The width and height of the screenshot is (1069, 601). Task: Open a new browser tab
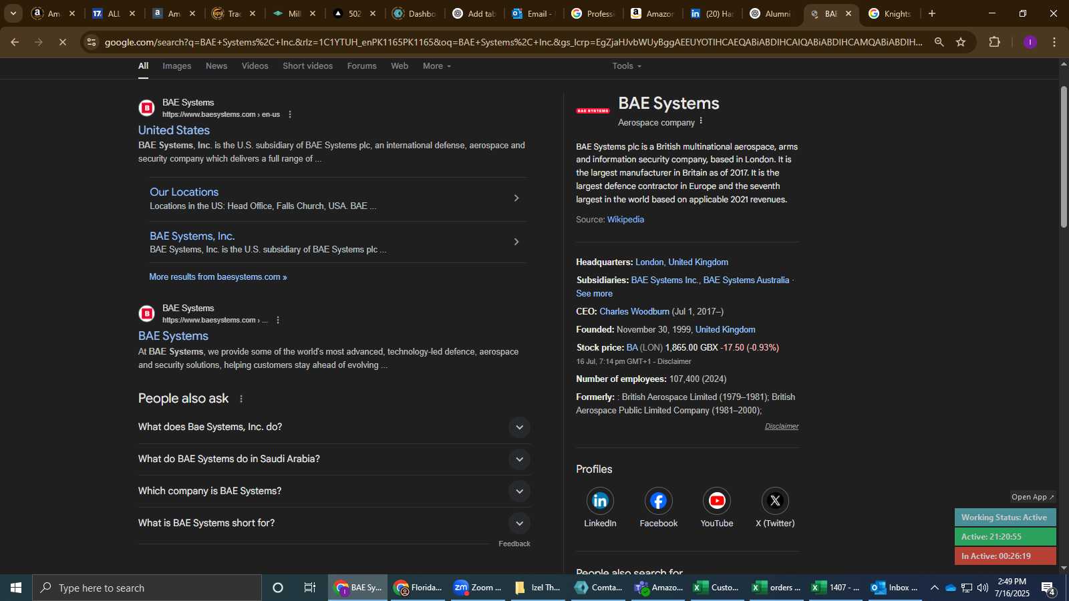pos(932,13)
